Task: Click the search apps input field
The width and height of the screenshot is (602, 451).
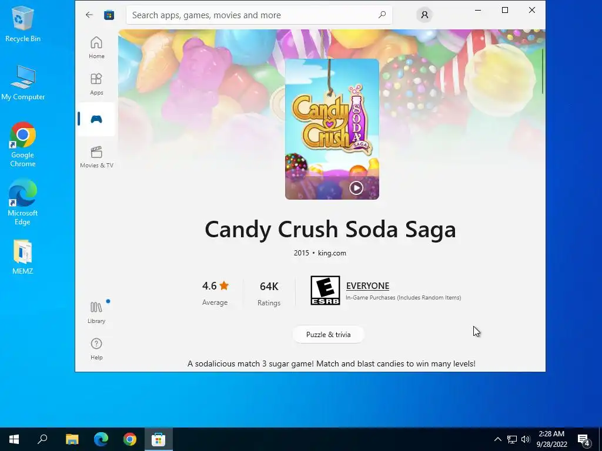Action: (x=259, y=15)
